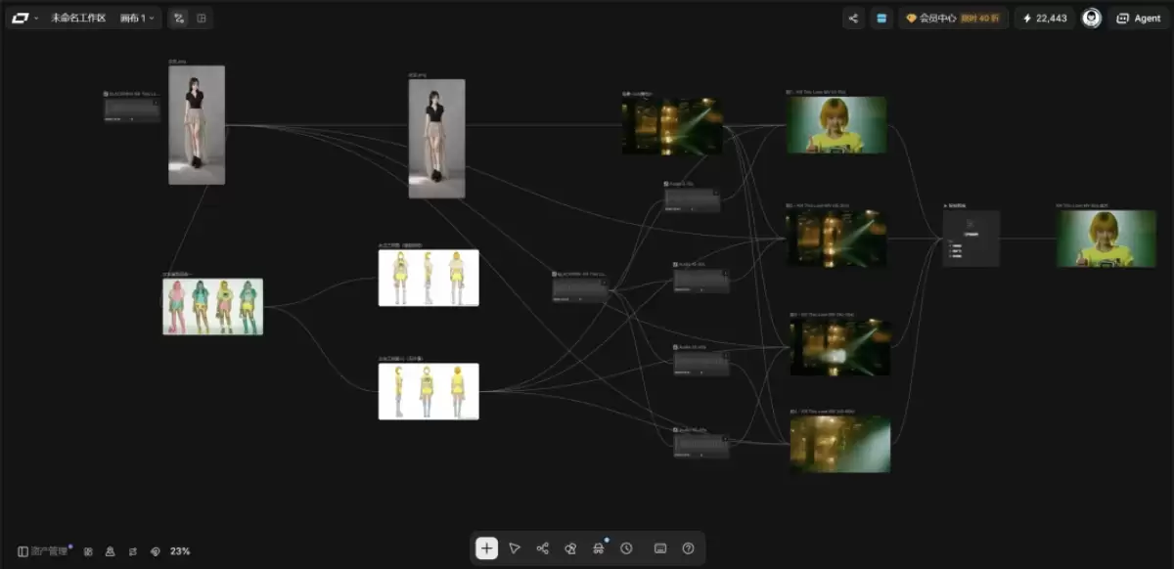The height and width of the screenshot is (569, 1174).
Task: Open the help question-mark icon
Action: click(x=688, y=548)
